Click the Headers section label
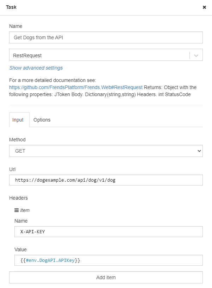Viewport: 212px width, 288px height. pyautogui.click(x=18, y=198)
